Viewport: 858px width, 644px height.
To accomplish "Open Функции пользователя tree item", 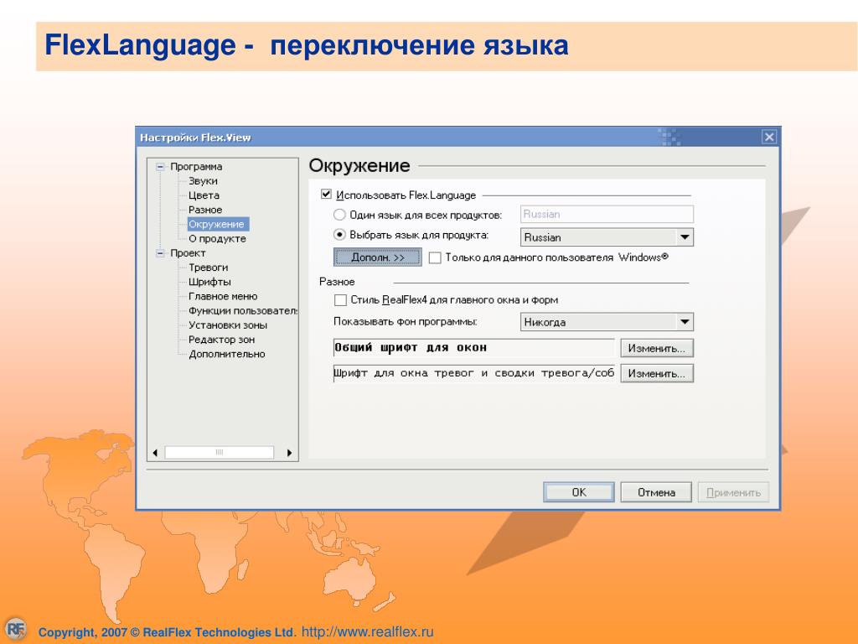I will pyautogui.click(x=242, y=310).
